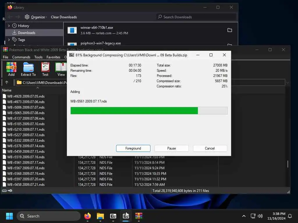The width and height of the screenshot is (298, 223).
Task: Open File Explorer from the taskbar
Action: coord(100,216)
